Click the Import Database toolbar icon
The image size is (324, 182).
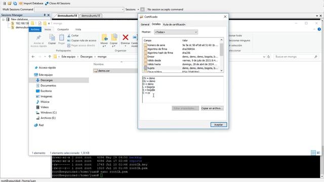21,4
